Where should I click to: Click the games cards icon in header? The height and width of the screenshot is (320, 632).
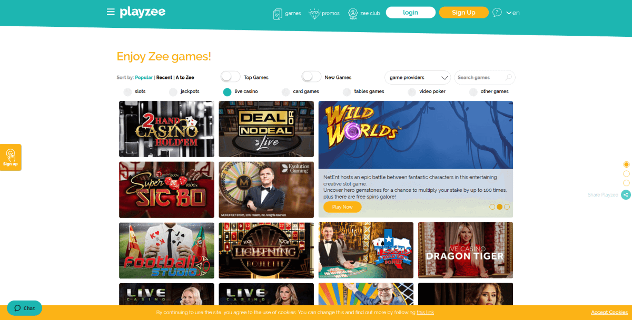click(x=278, y=13)
